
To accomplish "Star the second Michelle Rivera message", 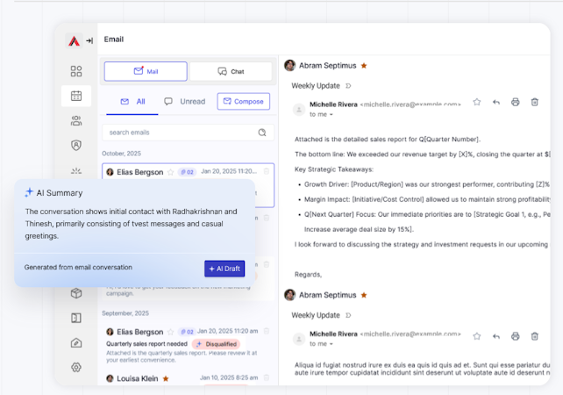I will pyautogui.click(x=477, y=336).
